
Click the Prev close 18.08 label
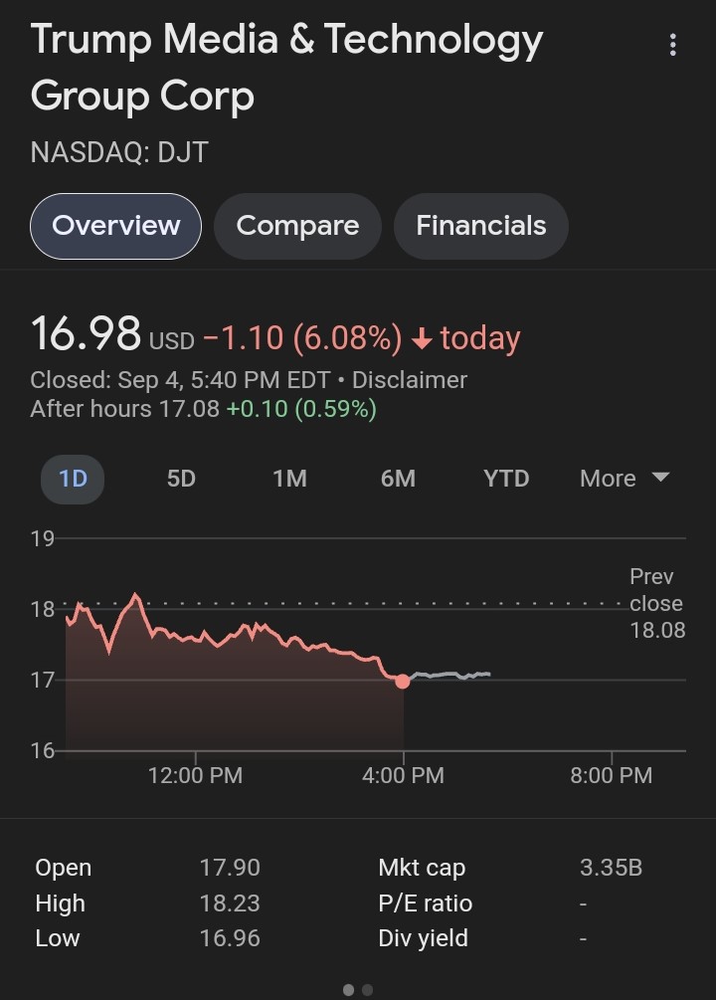656,603
